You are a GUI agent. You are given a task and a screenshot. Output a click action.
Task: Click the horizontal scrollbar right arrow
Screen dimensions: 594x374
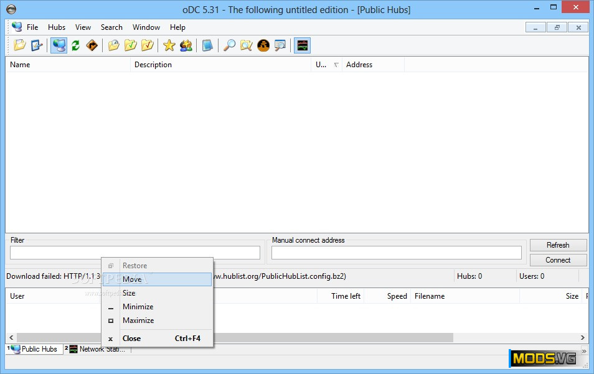583,337
